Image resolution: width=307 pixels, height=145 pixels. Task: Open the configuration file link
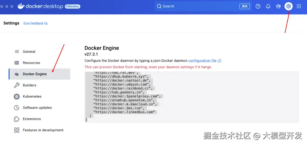202,61
